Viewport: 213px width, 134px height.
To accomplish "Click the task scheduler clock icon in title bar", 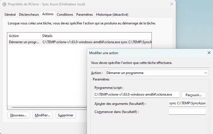I will click(4, 4).
